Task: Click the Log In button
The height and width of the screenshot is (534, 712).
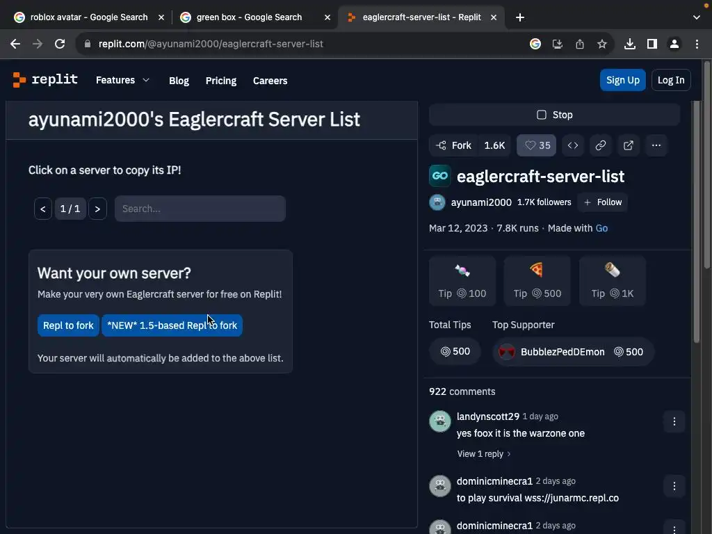Action: (671, 80)
